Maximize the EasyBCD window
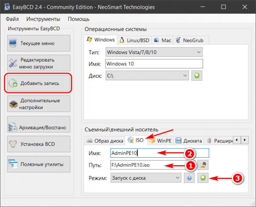 [x=223, y=7]
